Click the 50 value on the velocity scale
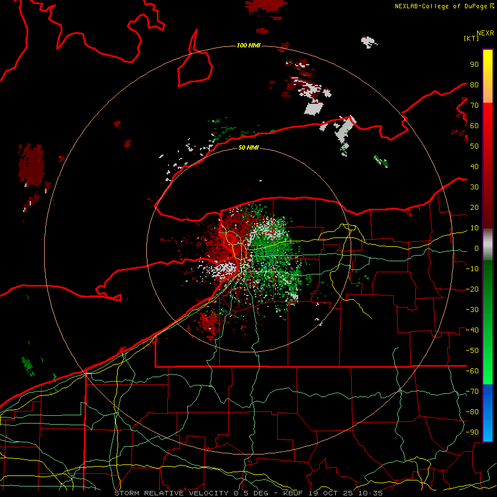The height and width of the screenshot is (497, 497). (x=474, y=146)
